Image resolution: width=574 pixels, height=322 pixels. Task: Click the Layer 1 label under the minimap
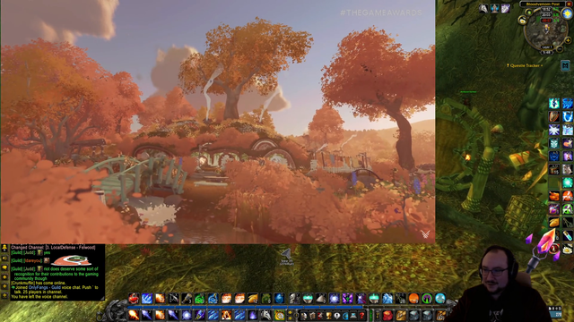point(547,47)
